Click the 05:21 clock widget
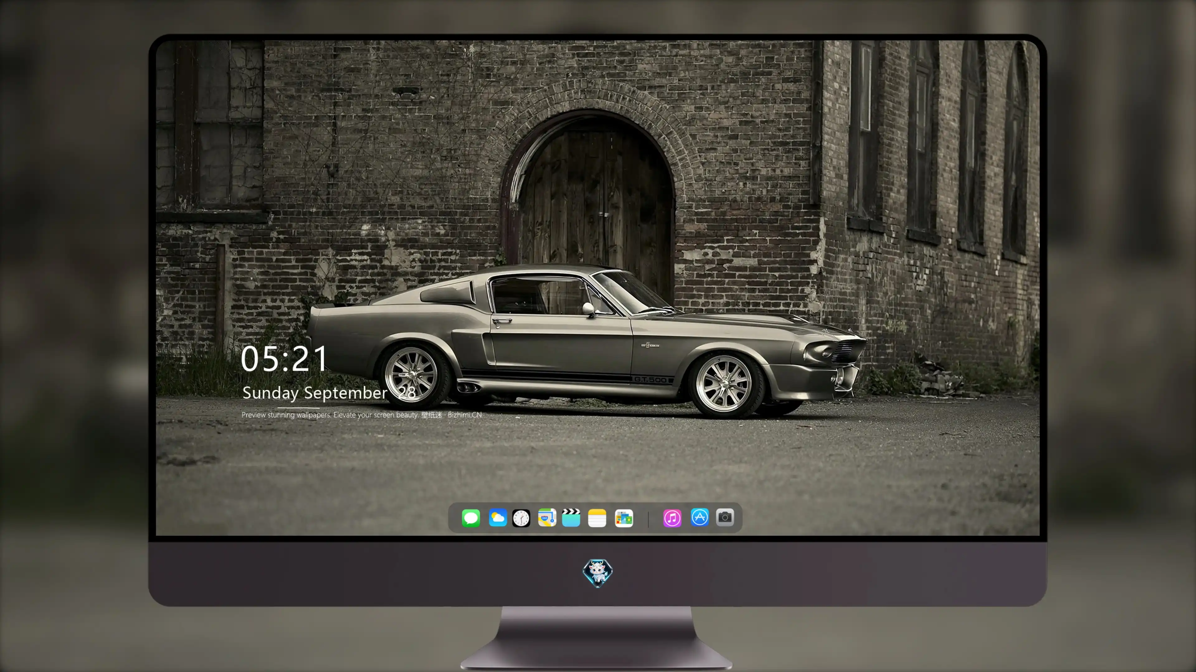1196x672 pixels. point(284,358)
